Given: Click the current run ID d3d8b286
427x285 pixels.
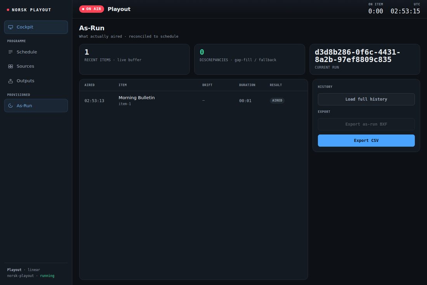Looking at the screenshot, I should pyautogui.click(x=357, y=56).
